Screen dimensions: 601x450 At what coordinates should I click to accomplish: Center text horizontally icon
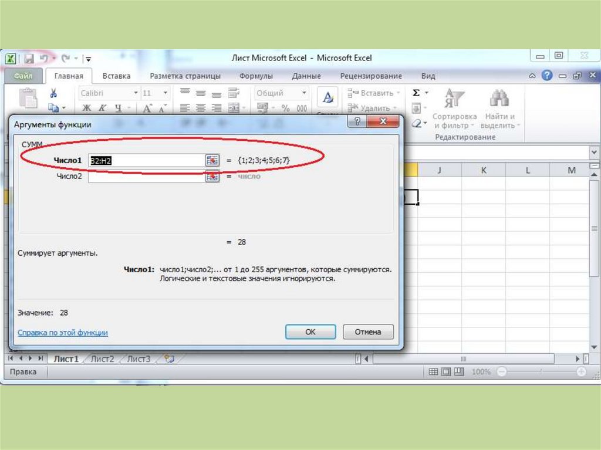[201, 108]
